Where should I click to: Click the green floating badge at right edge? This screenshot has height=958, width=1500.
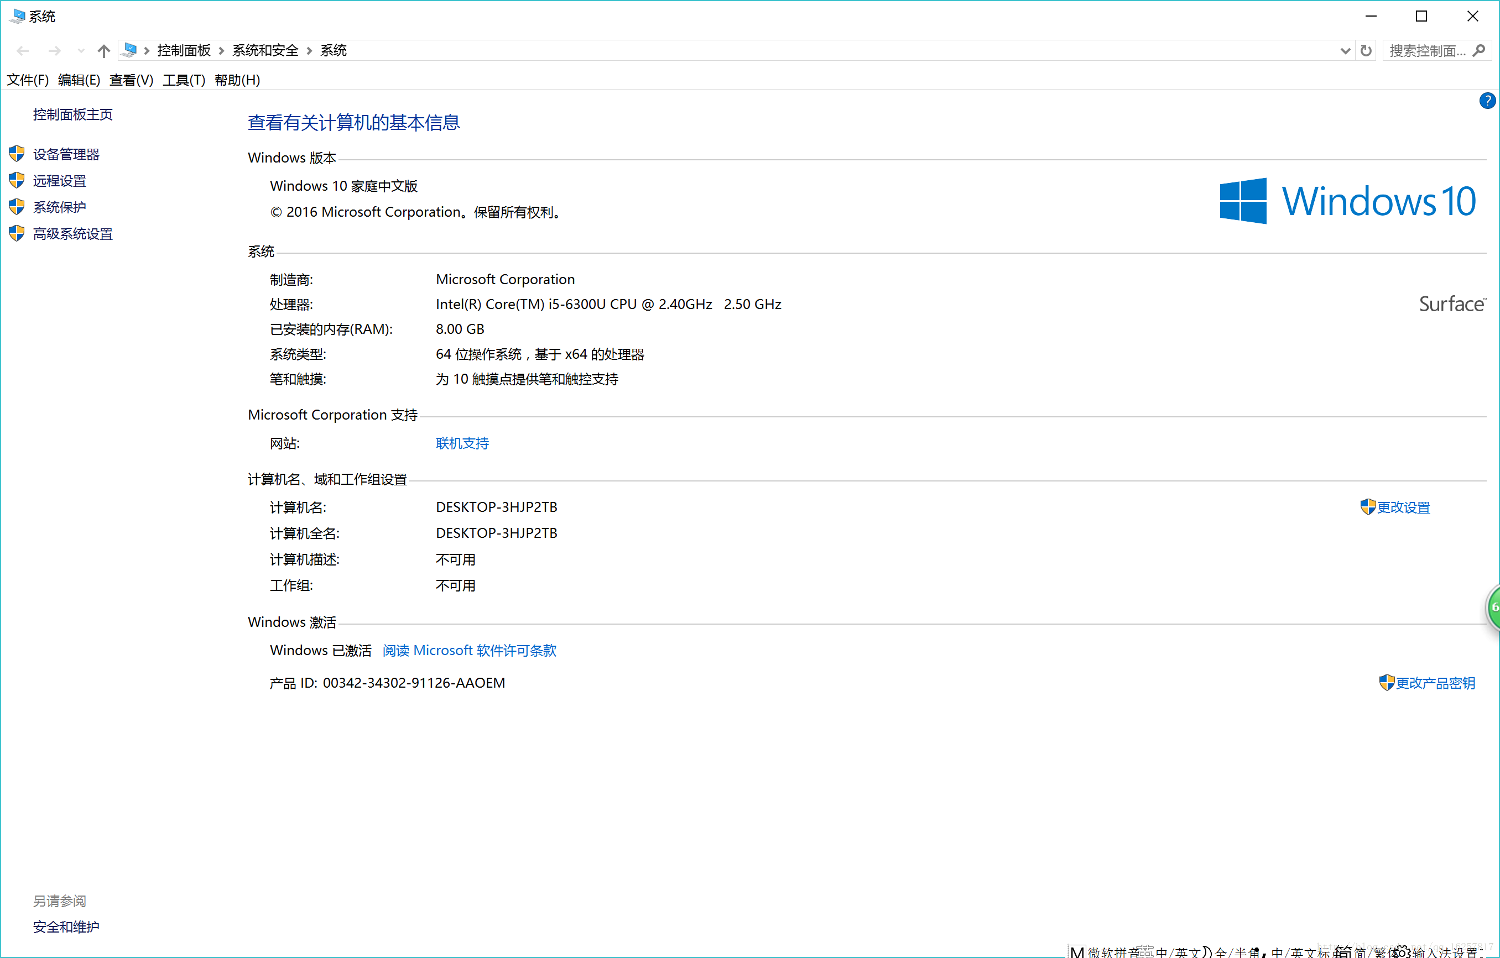(x=1493, y=608)
